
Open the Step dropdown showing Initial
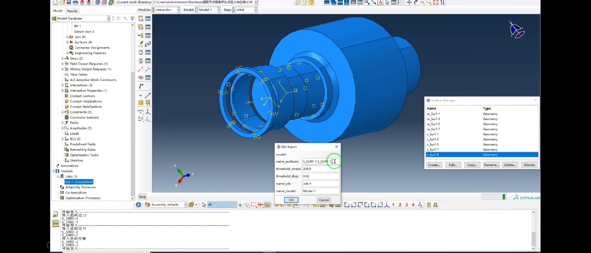(245, 10)
